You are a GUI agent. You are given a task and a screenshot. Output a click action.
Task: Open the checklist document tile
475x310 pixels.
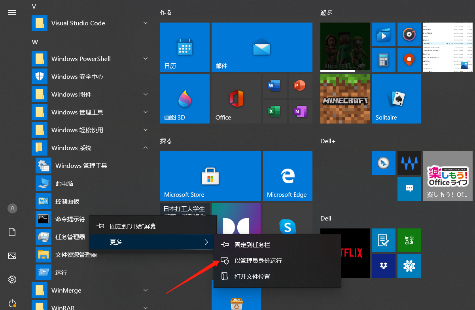coord(384,240)
